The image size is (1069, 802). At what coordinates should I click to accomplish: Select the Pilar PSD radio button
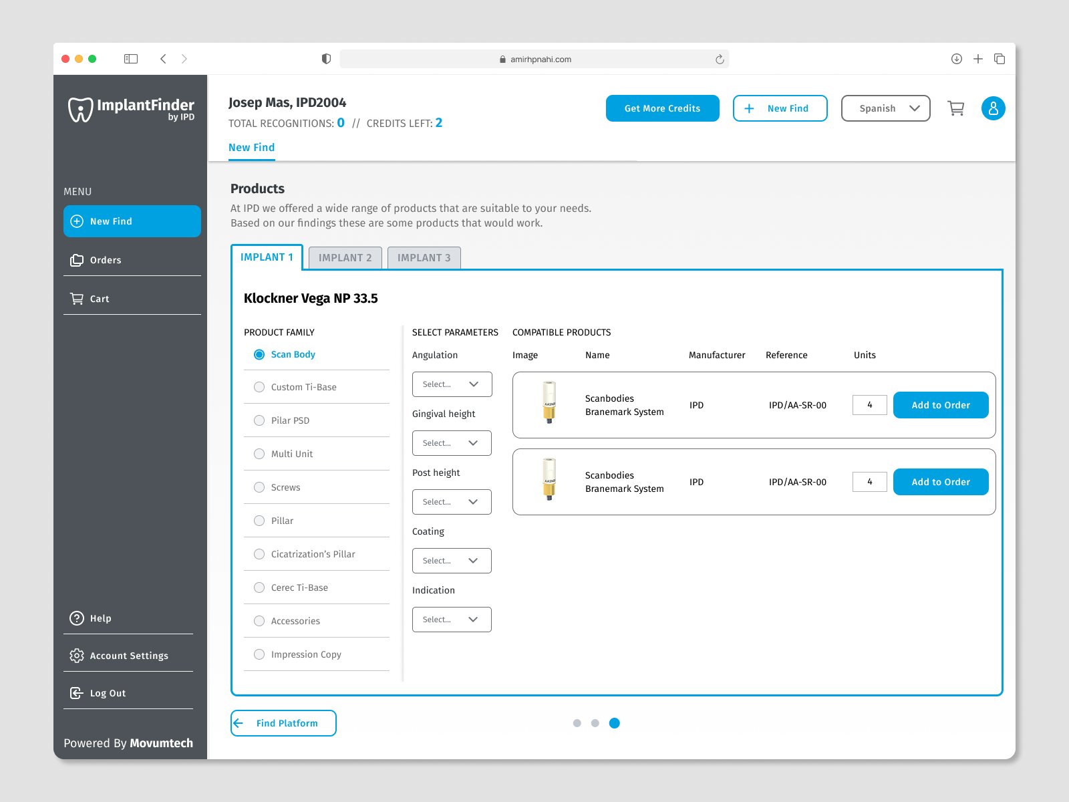coord(259,420)
